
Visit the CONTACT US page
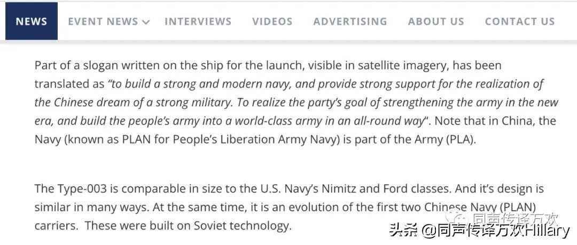point(520,21)
